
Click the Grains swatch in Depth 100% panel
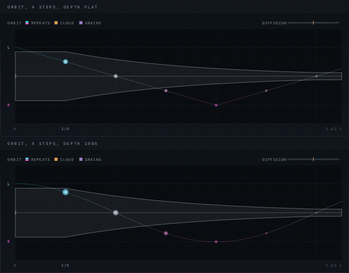point(81,159)
